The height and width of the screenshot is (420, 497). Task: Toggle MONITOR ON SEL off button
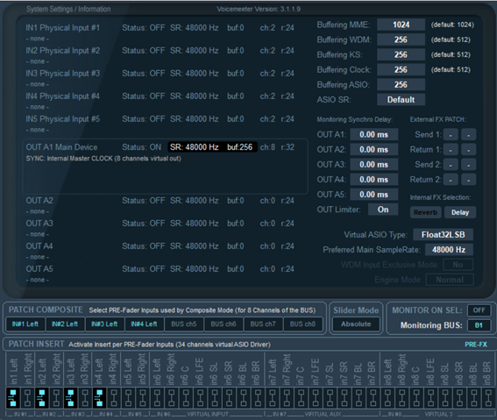pyautogui.click(x=479, y=310)
